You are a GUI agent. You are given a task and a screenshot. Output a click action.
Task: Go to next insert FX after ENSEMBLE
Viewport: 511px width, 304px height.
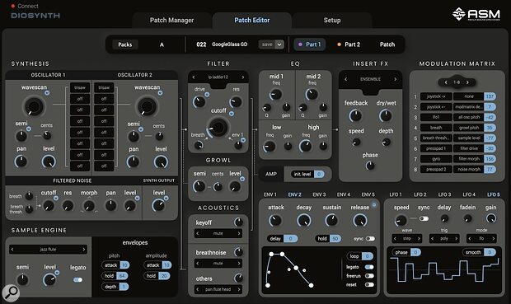click(396, 79)
